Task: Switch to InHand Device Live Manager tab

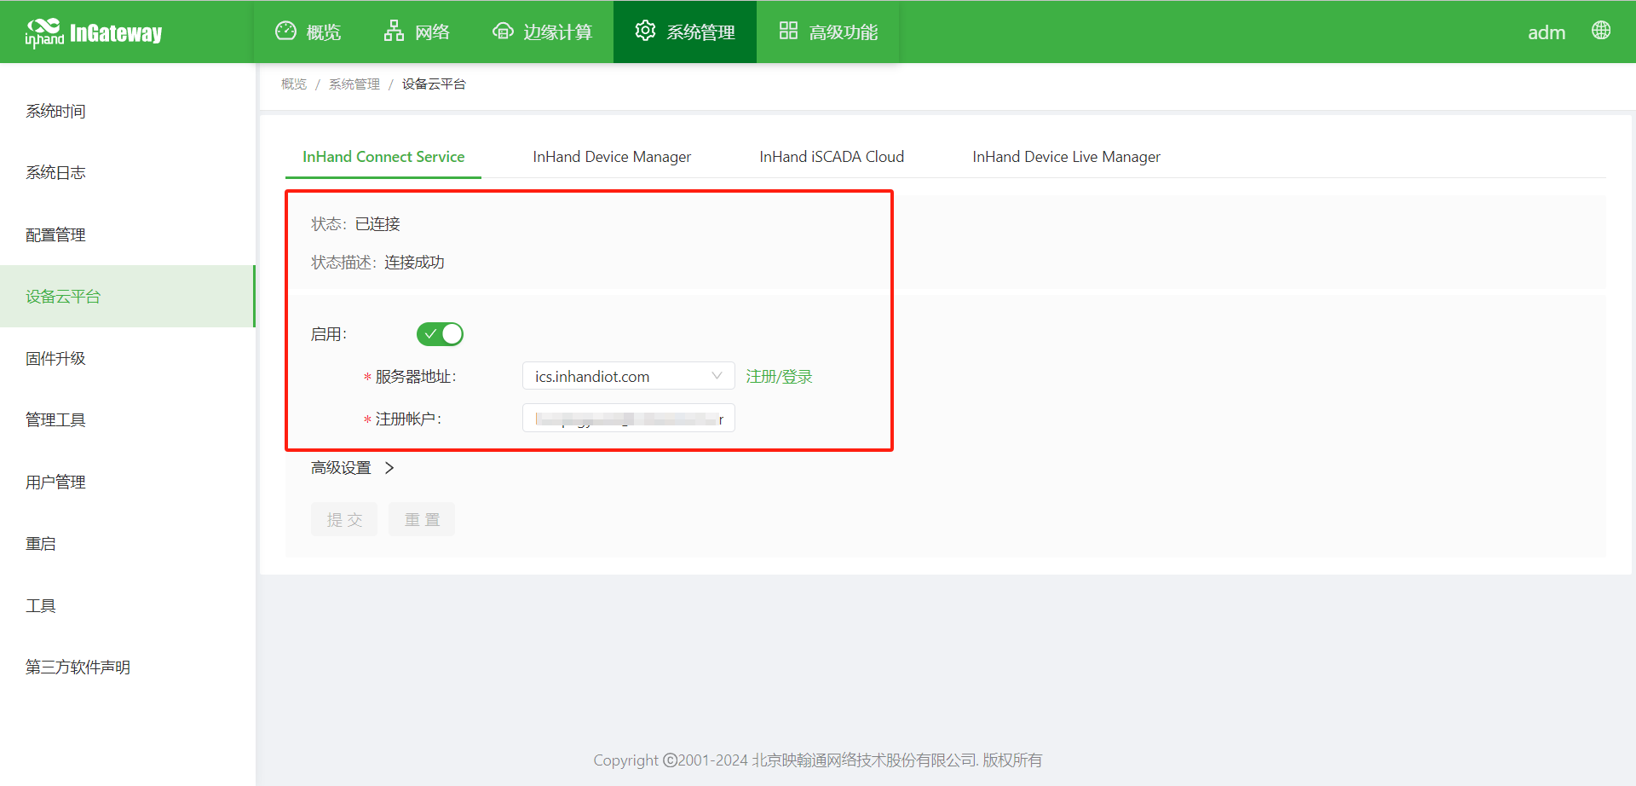Action: 1066,157
